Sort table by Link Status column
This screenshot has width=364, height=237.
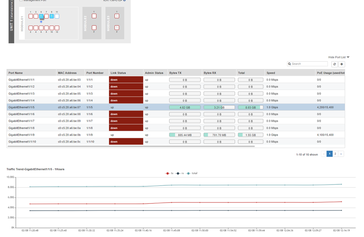pos(118,73)
